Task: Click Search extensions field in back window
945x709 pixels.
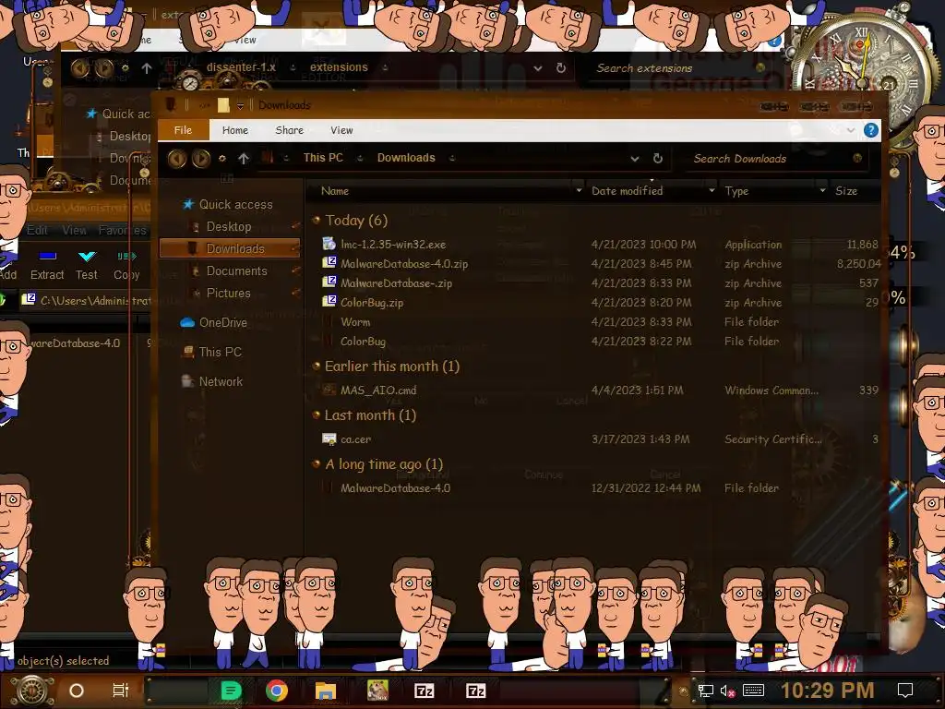Action: tap(678, 68)
